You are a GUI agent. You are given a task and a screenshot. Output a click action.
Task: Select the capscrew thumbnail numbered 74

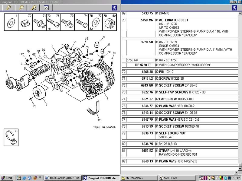[x=81, y=22]
